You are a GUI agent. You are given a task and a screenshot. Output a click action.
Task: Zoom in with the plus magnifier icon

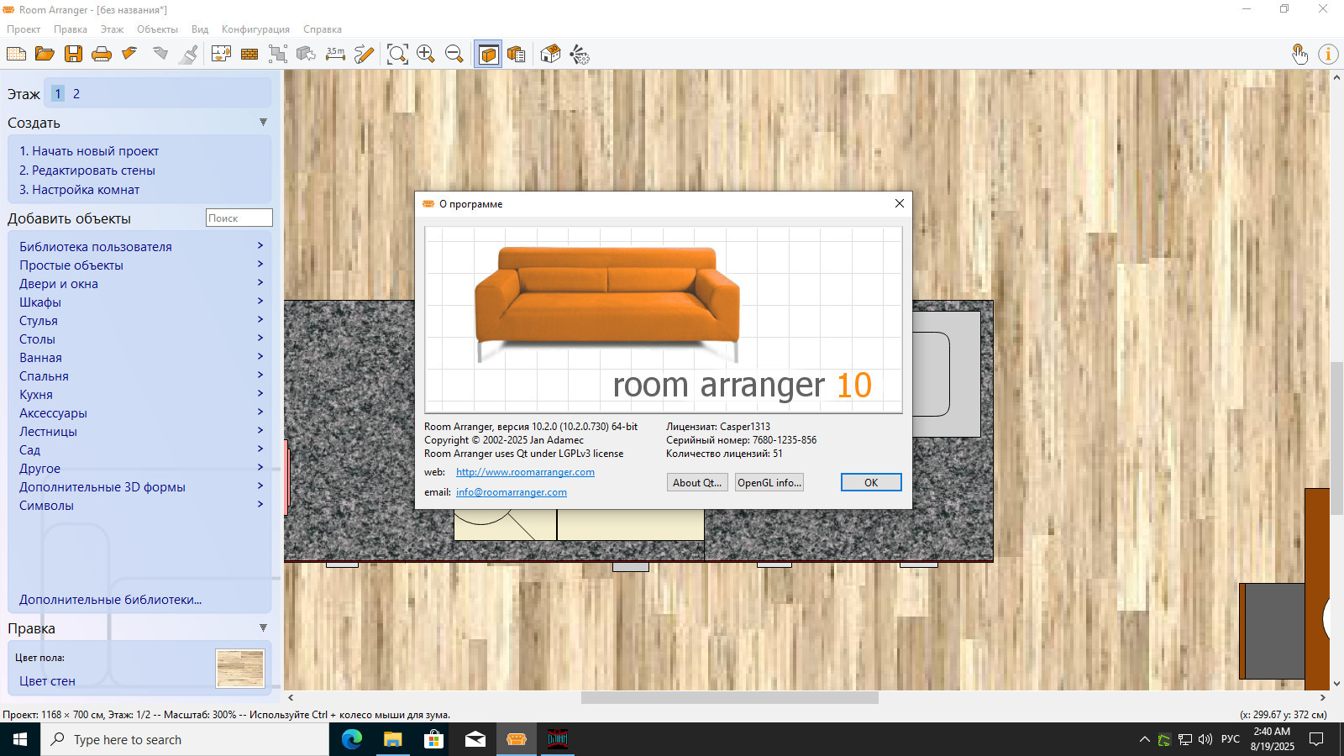[426, 54]
